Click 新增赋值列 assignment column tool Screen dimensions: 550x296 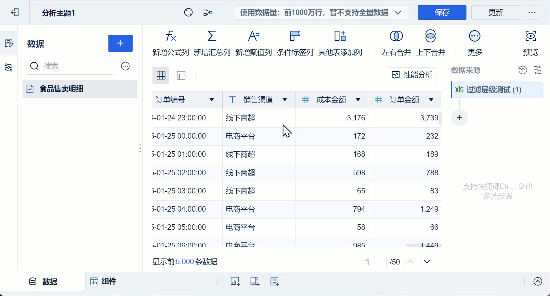coord(254,43)
